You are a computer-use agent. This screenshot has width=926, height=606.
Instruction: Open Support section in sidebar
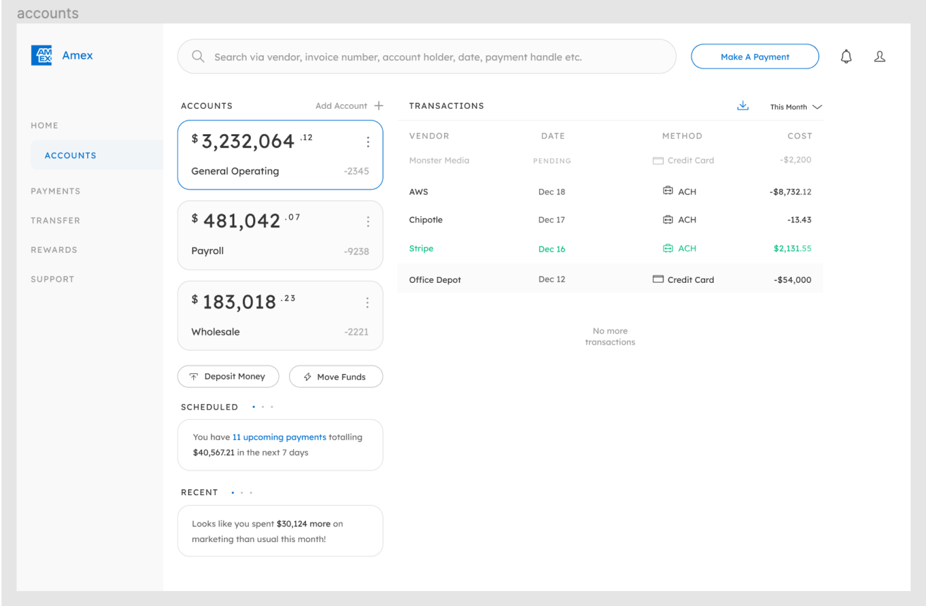tap(52, 279)
